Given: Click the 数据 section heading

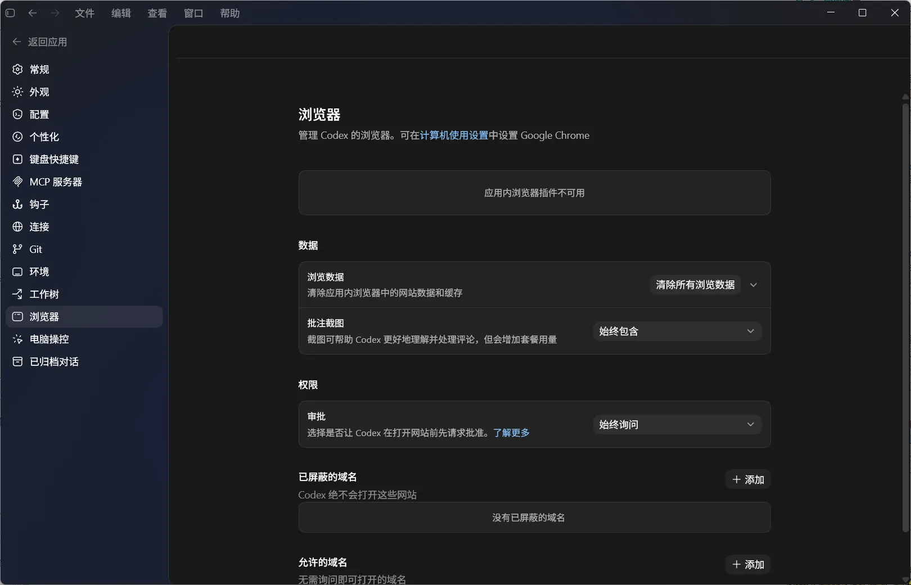Looking at the screenshot, I should (x=308, y=246).
